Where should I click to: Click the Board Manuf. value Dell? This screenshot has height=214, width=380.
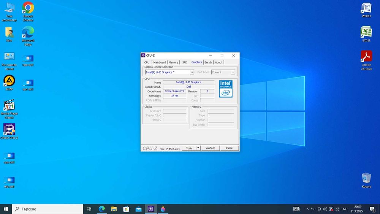(188, 87)
